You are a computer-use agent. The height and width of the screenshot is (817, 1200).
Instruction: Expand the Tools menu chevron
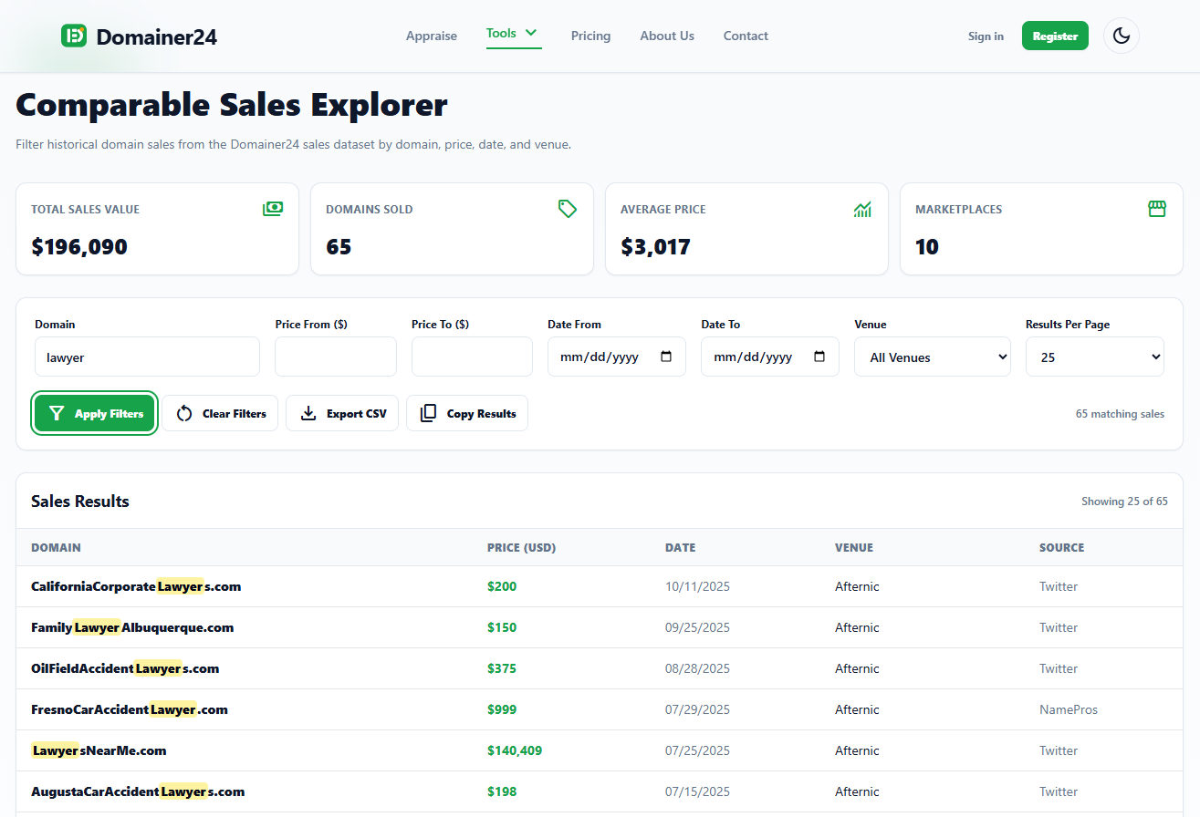click(x=531, y=33)
